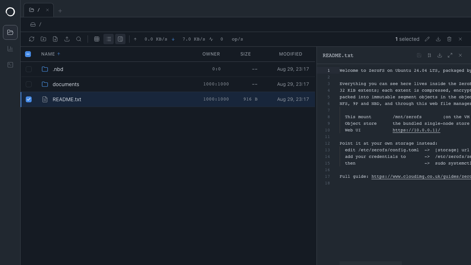Select the README.txt file name

pos(67,99)
